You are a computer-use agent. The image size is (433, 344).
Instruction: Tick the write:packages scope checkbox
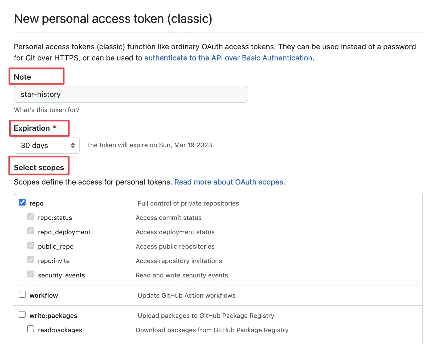(22, 314)
